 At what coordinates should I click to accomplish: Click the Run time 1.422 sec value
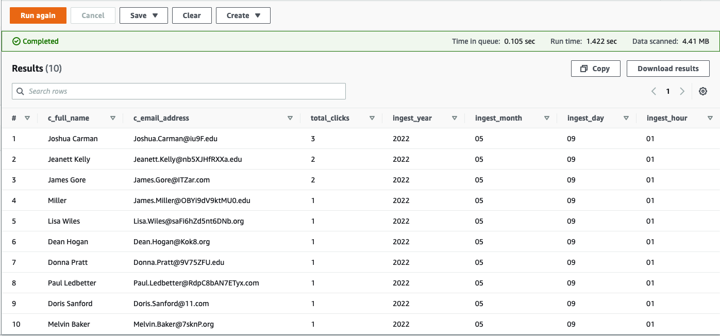pyautogui.click(x=601, y=41)
